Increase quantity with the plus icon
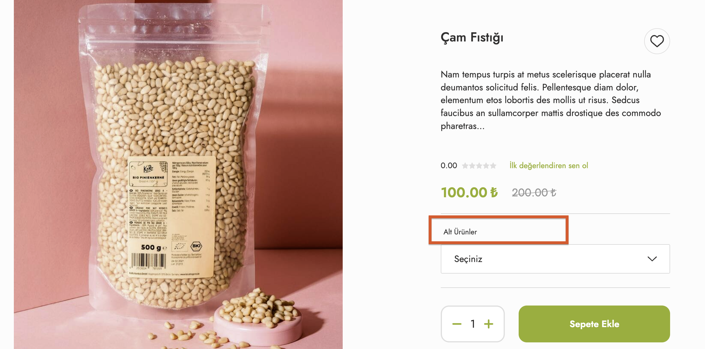Image resolution: width=705 pixels, height=349 pixels. click(489, 324)
